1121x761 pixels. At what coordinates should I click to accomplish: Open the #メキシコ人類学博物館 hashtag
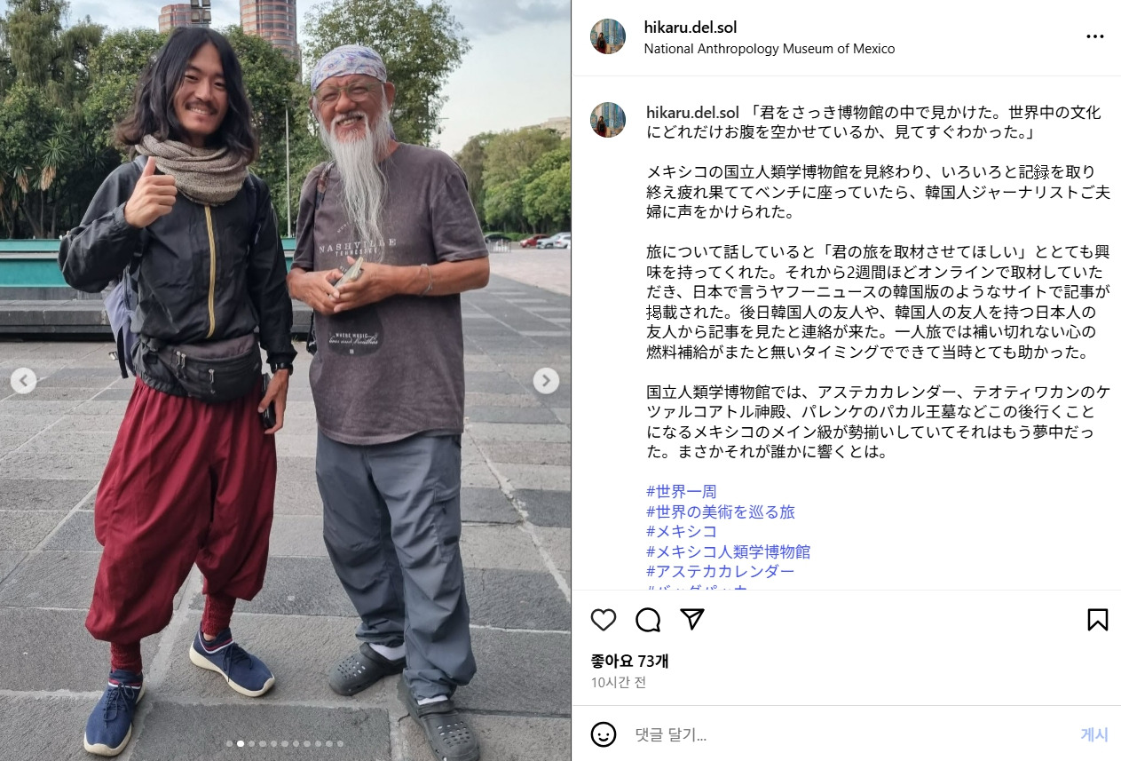(729, 551)
